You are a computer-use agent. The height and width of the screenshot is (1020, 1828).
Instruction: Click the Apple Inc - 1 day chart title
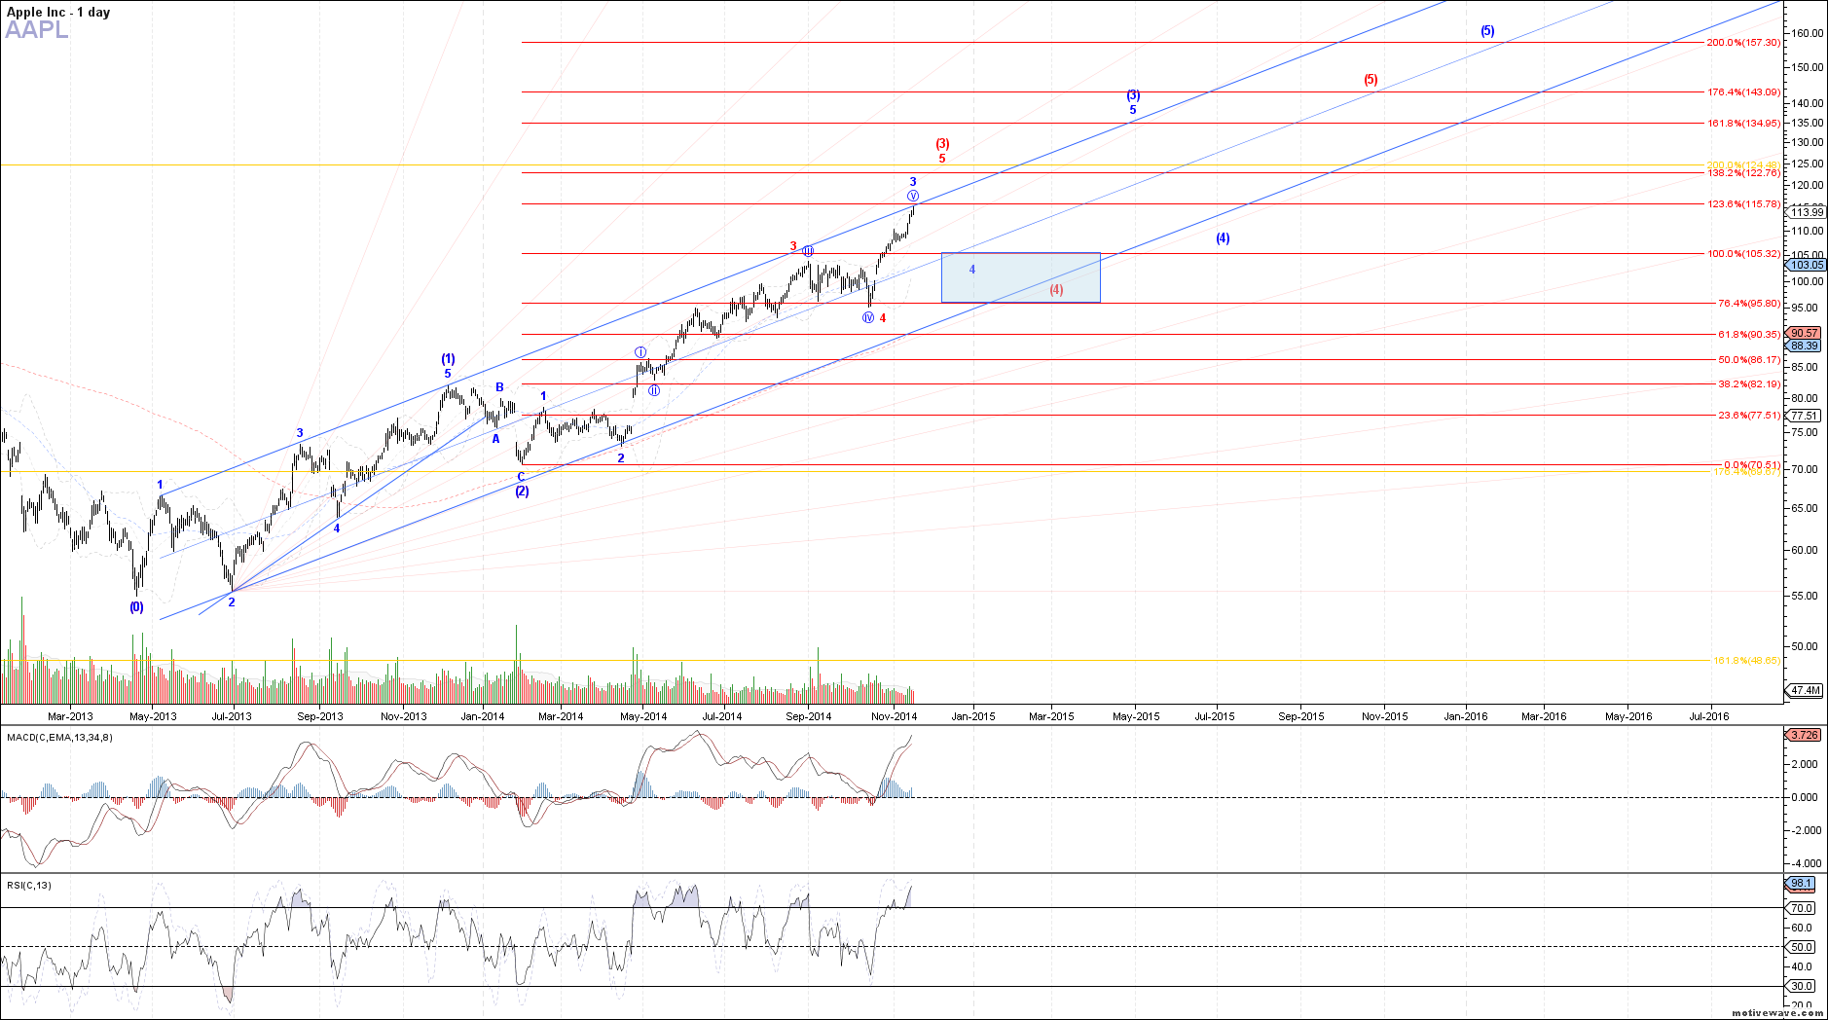tap(58, 13)
